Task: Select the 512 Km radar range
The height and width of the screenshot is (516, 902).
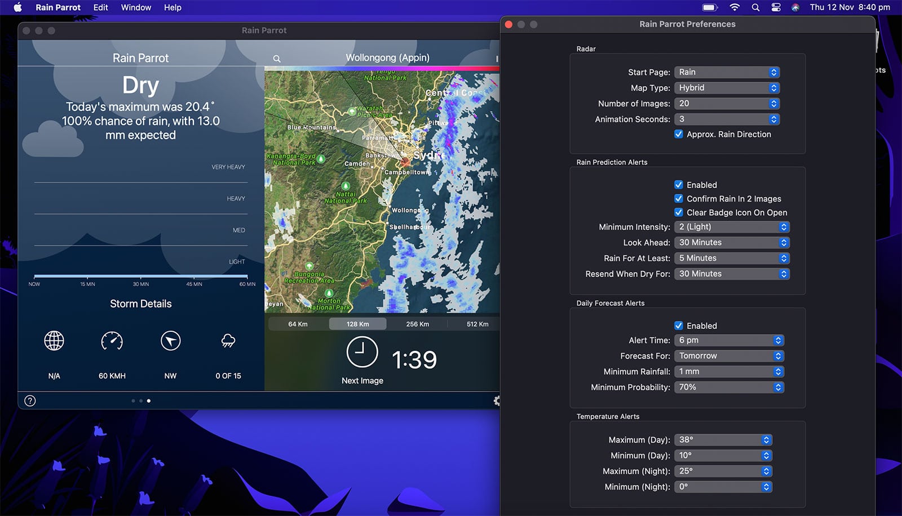Action: coord(477,324)
